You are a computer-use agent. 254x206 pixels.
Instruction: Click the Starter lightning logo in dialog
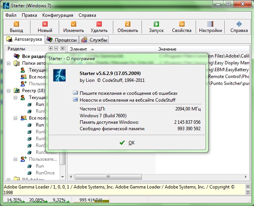59,75
